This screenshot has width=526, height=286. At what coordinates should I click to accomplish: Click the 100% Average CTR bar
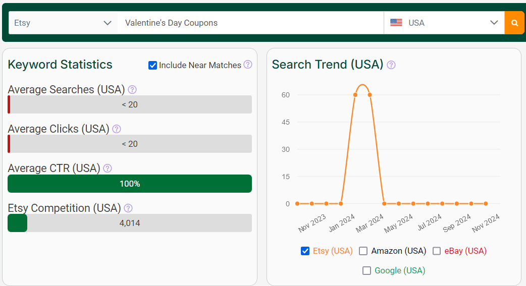[x=130, y=184]
